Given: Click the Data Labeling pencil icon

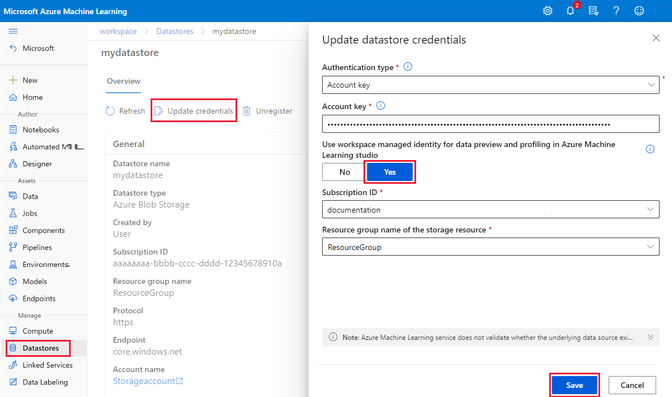Looking at the screenshot, I should (13, 382).
